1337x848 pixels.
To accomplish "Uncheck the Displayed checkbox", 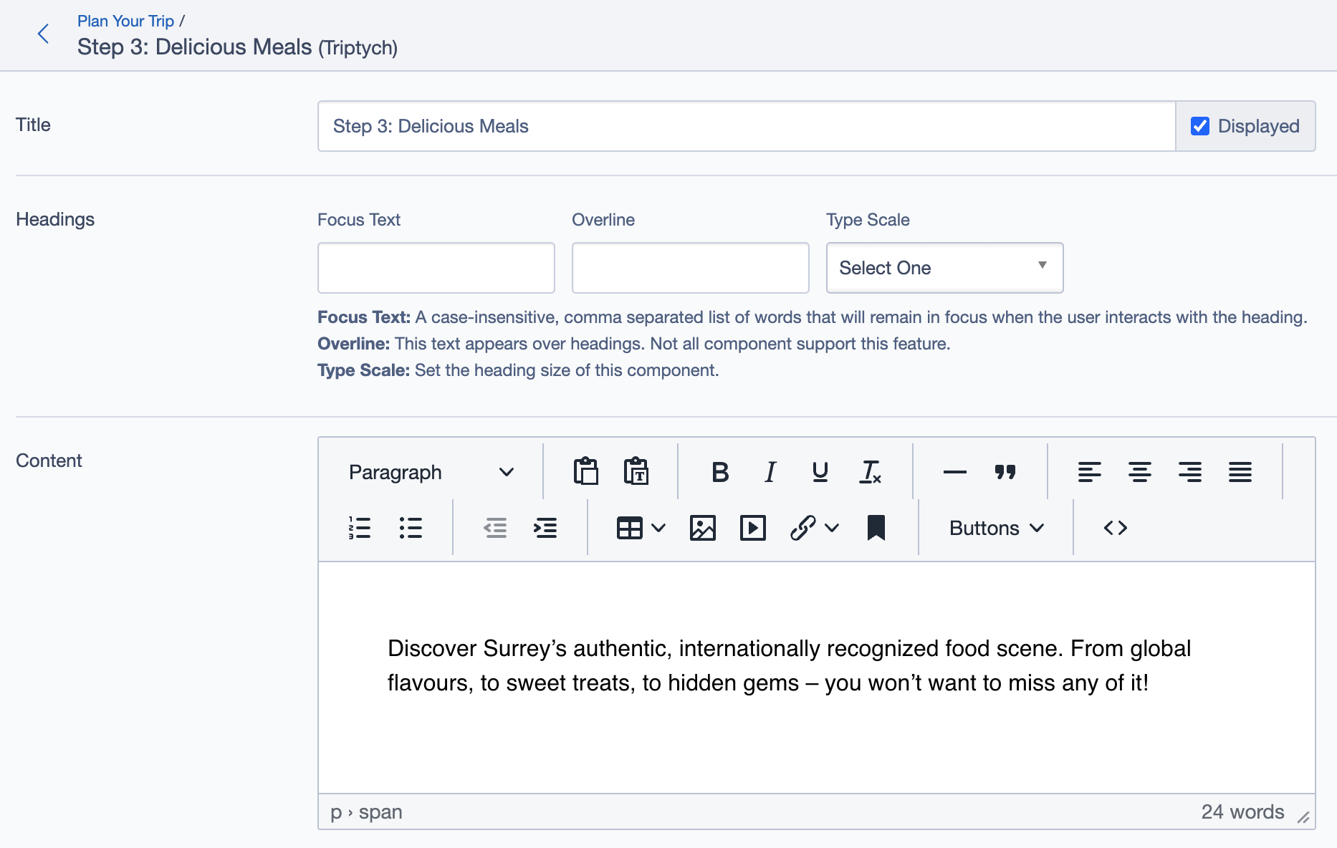I will click(1200, 126).
